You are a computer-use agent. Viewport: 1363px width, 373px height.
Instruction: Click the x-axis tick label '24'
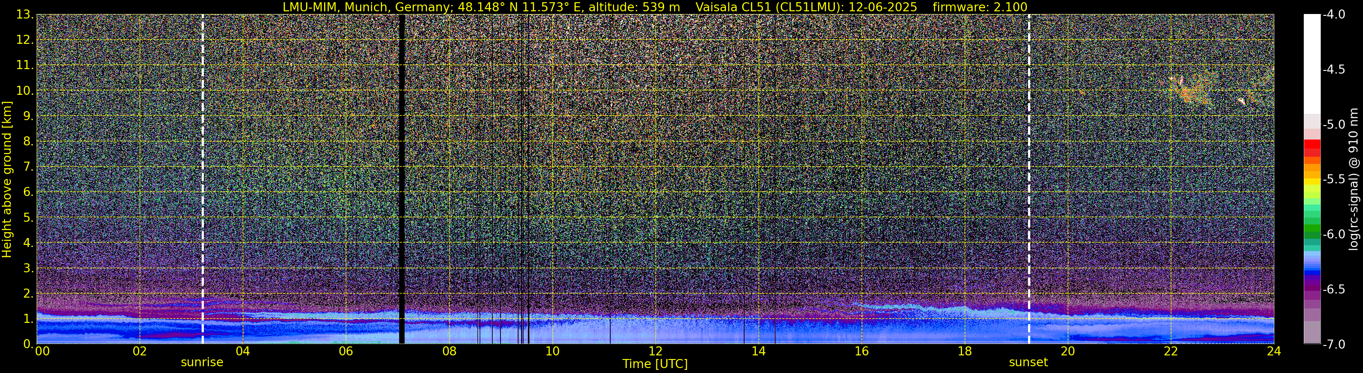coord(1274,351)
